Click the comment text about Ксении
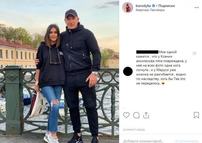Image resolution: width=202 pixels, height=143 pixels. 161,68
